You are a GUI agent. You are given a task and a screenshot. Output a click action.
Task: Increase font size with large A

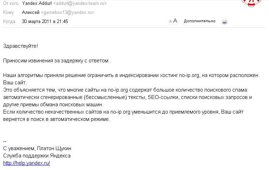(x=175, y=21)
